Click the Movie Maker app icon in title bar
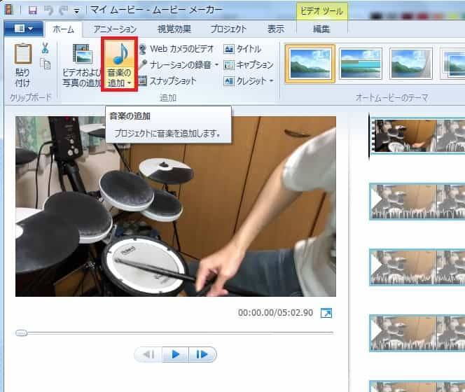 (x=9, y=10)
